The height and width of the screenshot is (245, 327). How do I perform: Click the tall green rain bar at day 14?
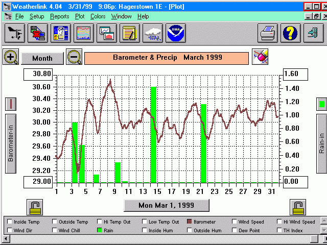[x=153, y=135]
